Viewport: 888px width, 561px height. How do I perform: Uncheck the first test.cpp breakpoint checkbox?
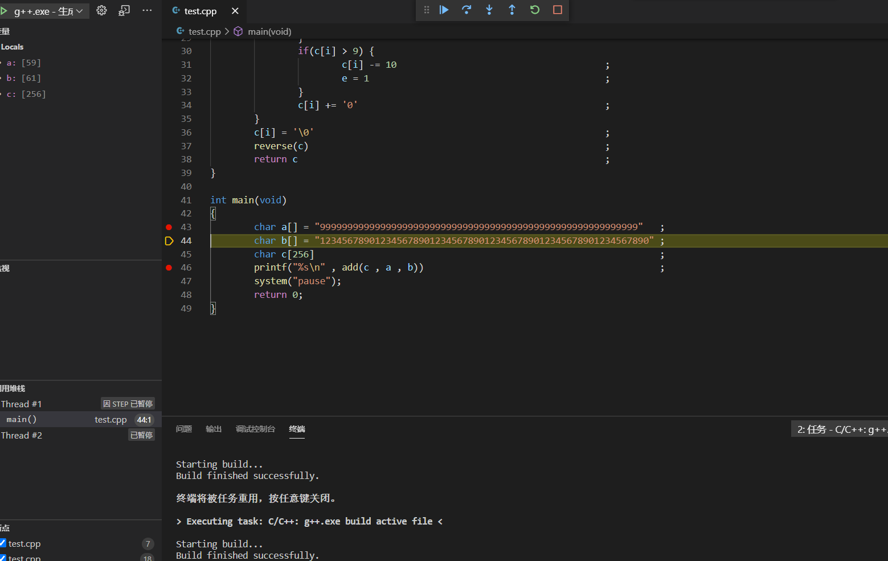[3, 543]
